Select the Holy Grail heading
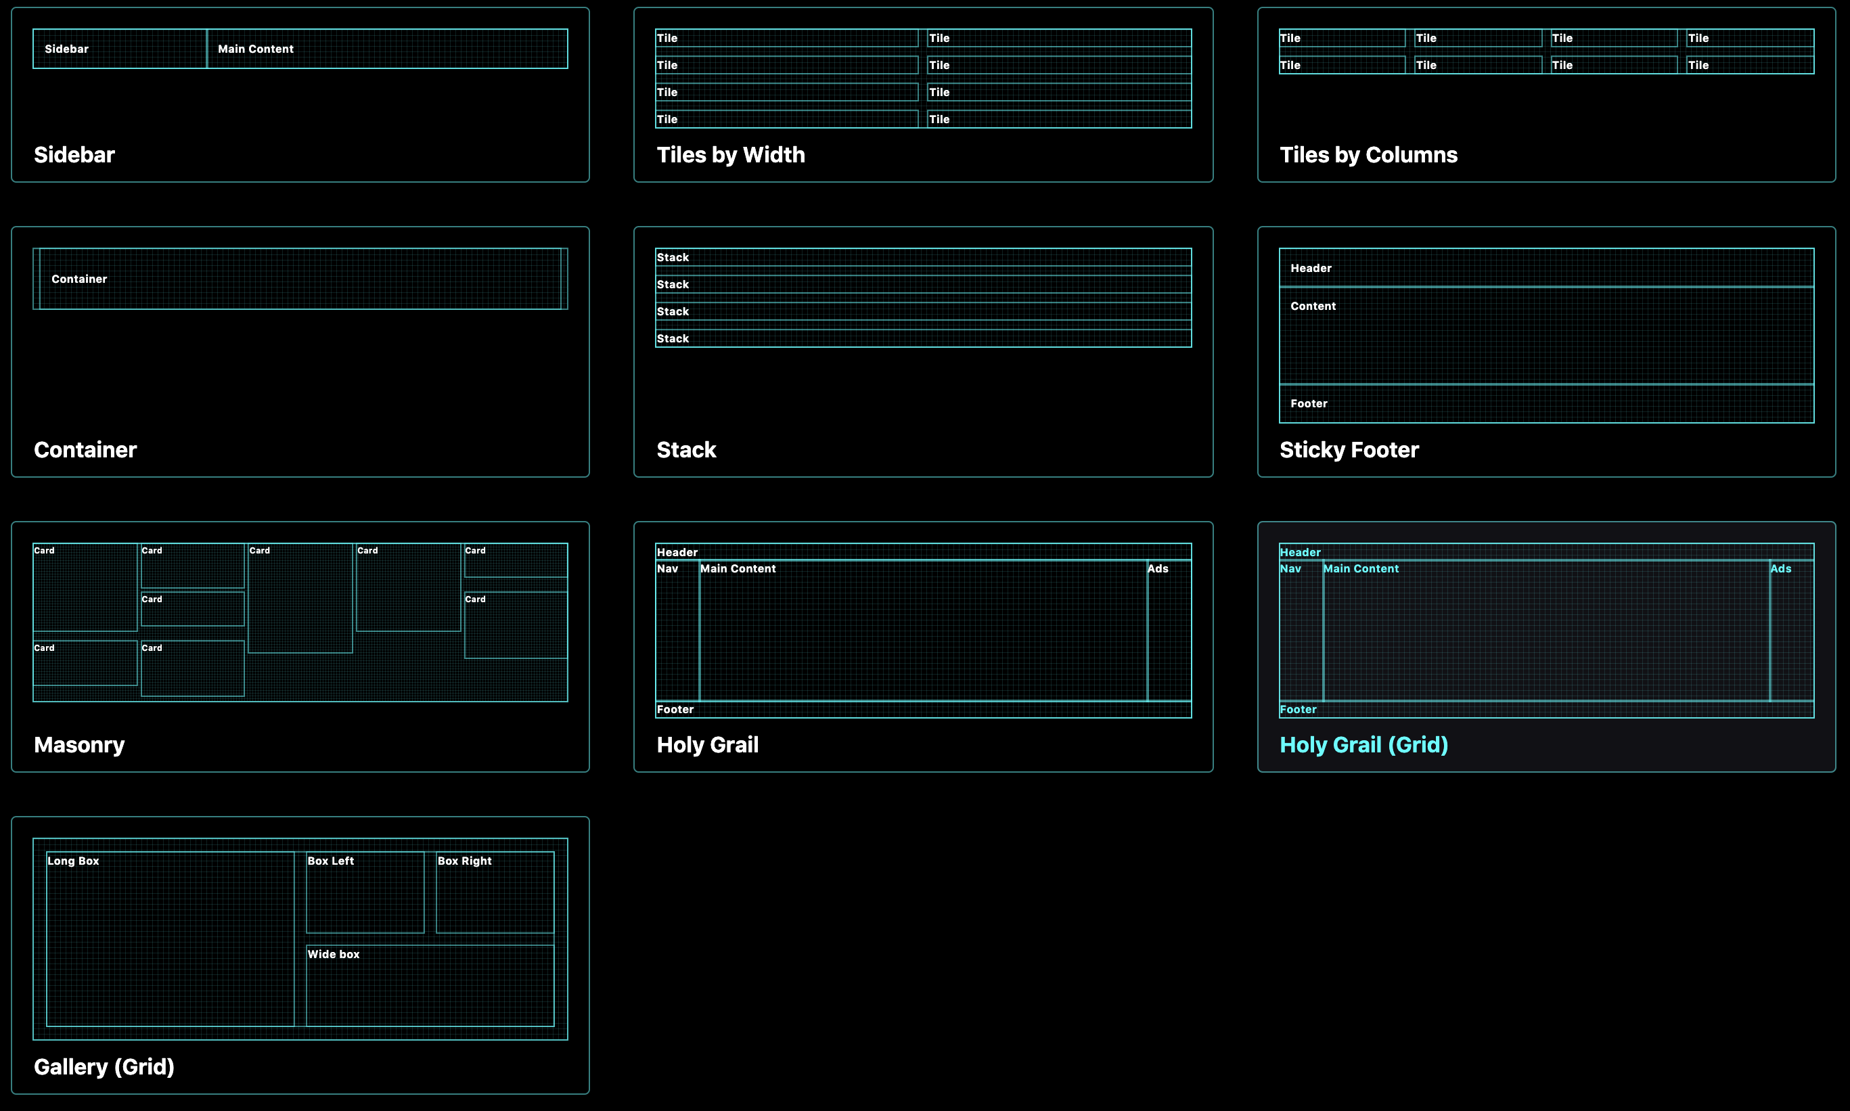The image size is (1850, 1111). 708,745
